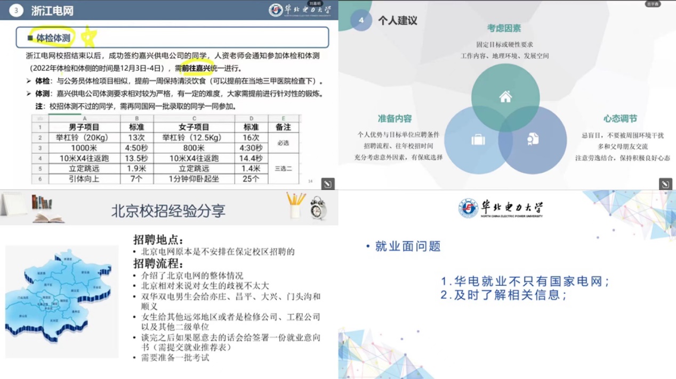Click the bullet 北京相对来说对女生的歧视不太大

tap(205, 286)
